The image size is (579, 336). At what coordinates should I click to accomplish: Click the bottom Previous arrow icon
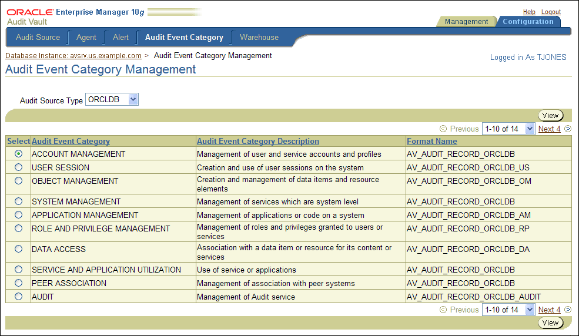(x=443, y=310)
